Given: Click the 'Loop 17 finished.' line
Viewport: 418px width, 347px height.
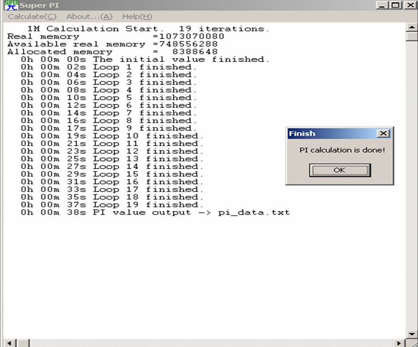Looking at the screenshot, I should pos(112,190).
